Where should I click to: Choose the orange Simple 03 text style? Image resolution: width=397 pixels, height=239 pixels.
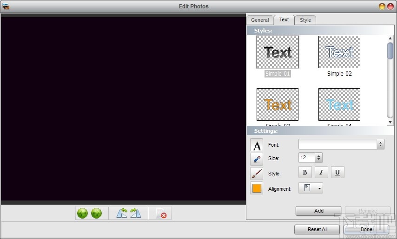(278, 104)
